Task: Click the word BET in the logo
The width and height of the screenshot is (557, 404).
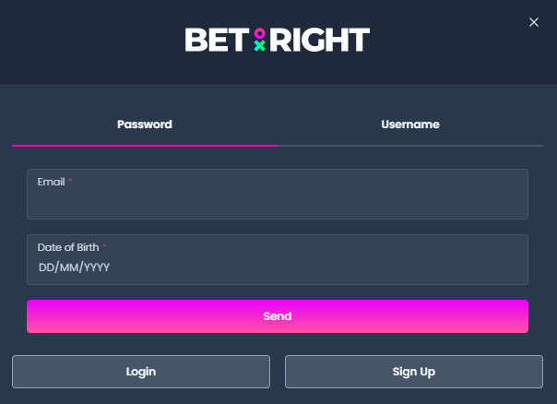Action: pyautogui.click(x=217, y=40)
